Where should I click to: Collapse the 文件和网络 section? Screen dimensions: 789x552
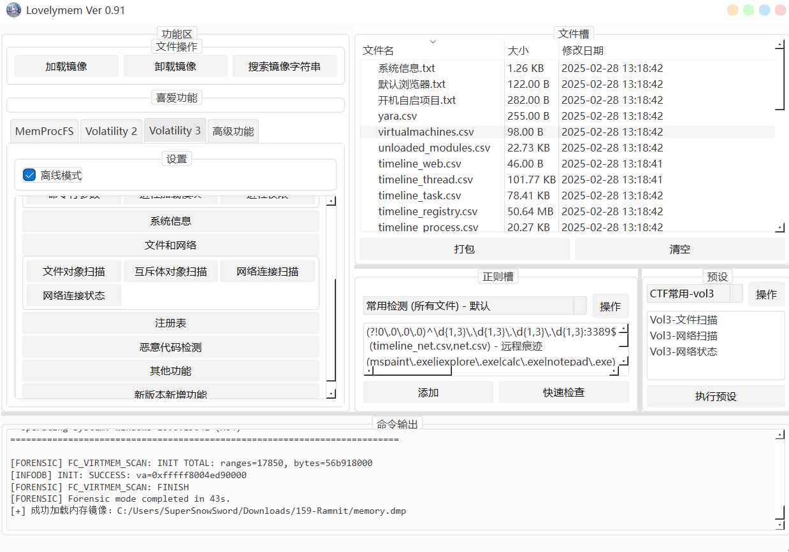(170, 245)
